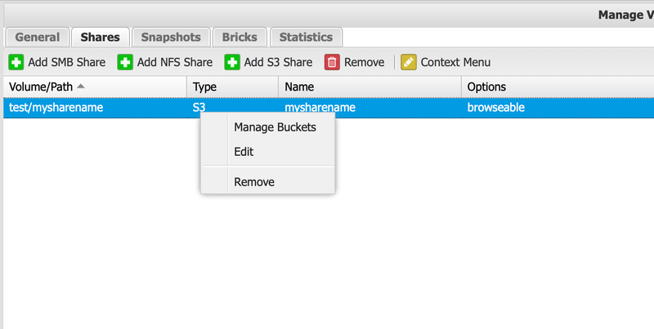Click the red trash Remove icon
Viewport: 654px width, 329px height.
point(332,62)
